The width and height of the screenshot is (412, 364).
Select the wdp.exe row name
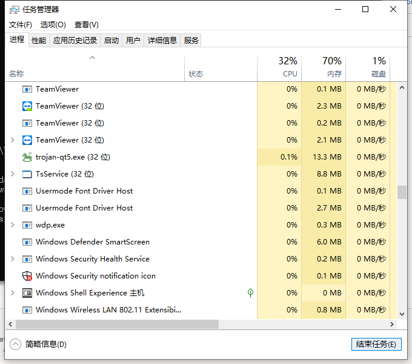pos(50,225)
